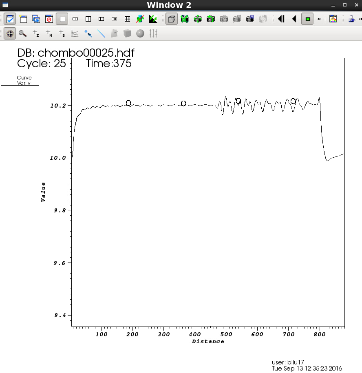This screenshot has height=373, width=362.
Task: Click the 500 x-axis tick label
Action: click(x=226, y=334)
